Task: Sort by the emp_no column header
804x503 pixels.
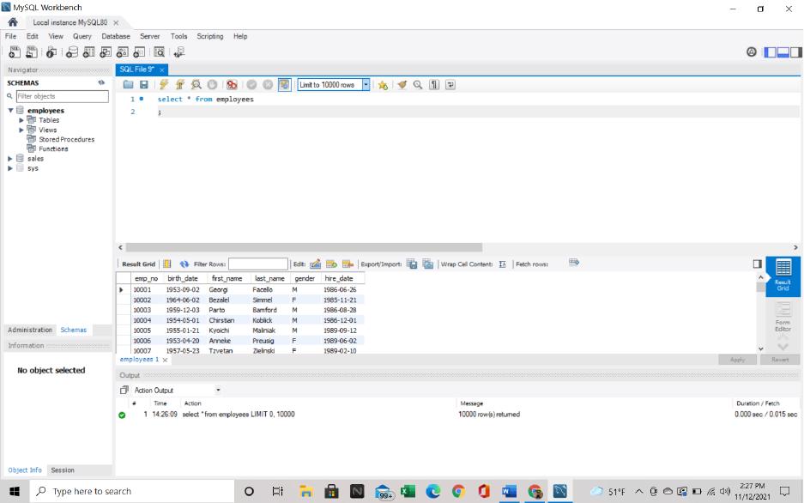Action: click(x=146, y=278)
